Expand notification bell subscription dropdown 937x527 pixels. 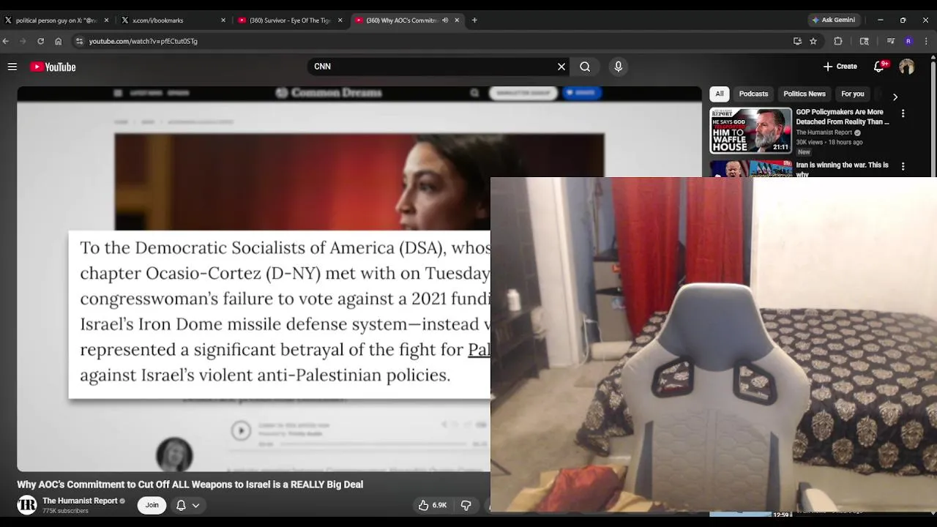(x=195, y=505)
